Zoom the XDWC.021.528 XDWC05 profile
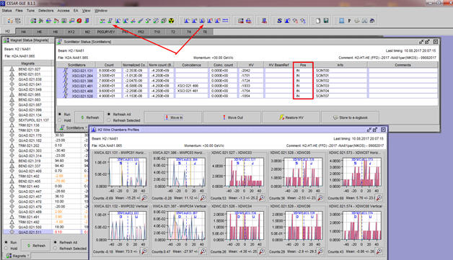453x260 pixels. (320, 197)
